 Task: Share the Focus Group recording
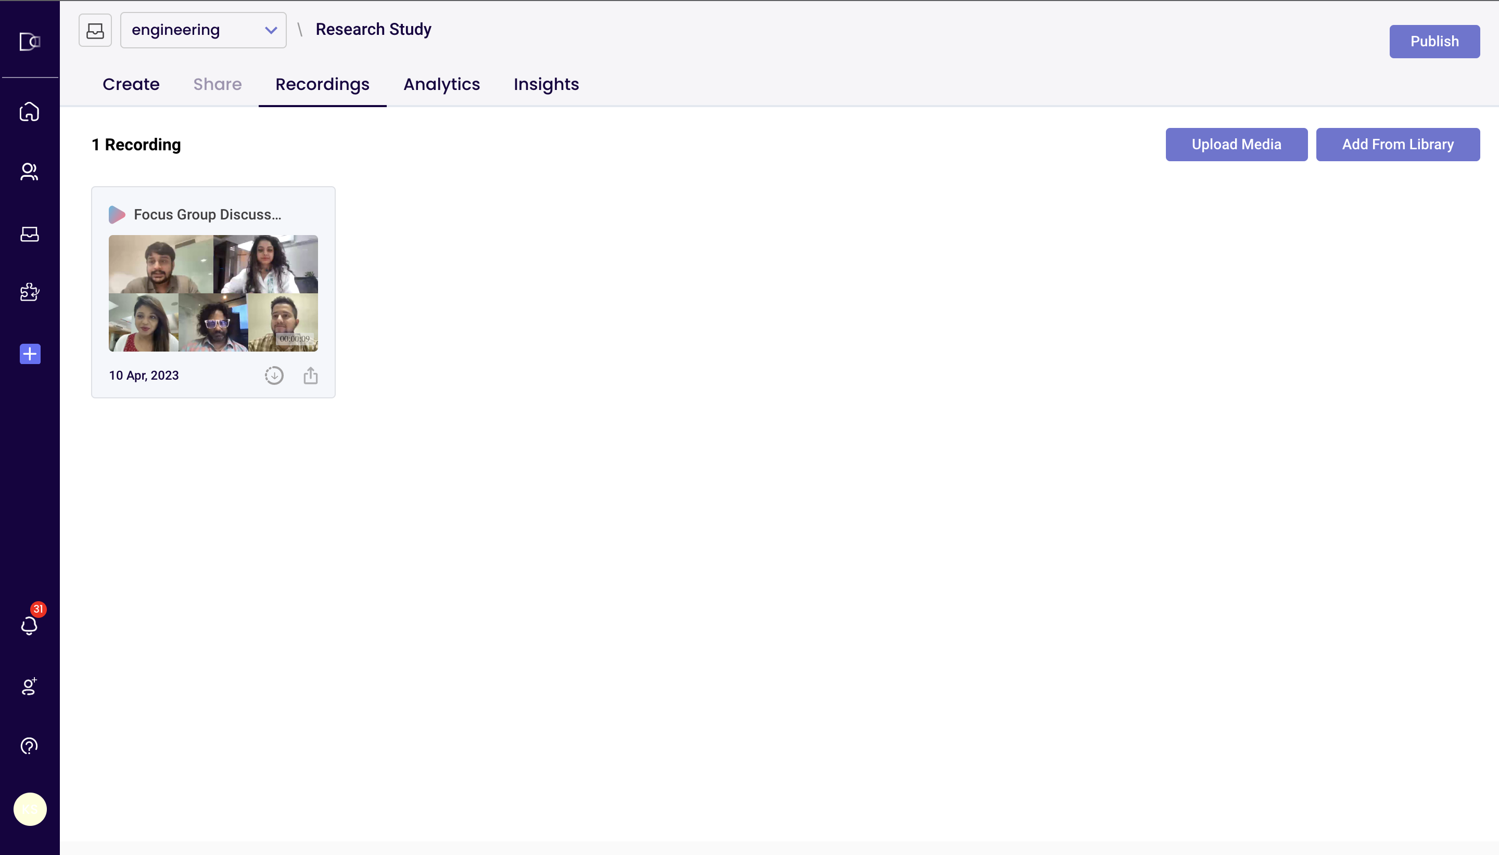(x=311, y=376)
